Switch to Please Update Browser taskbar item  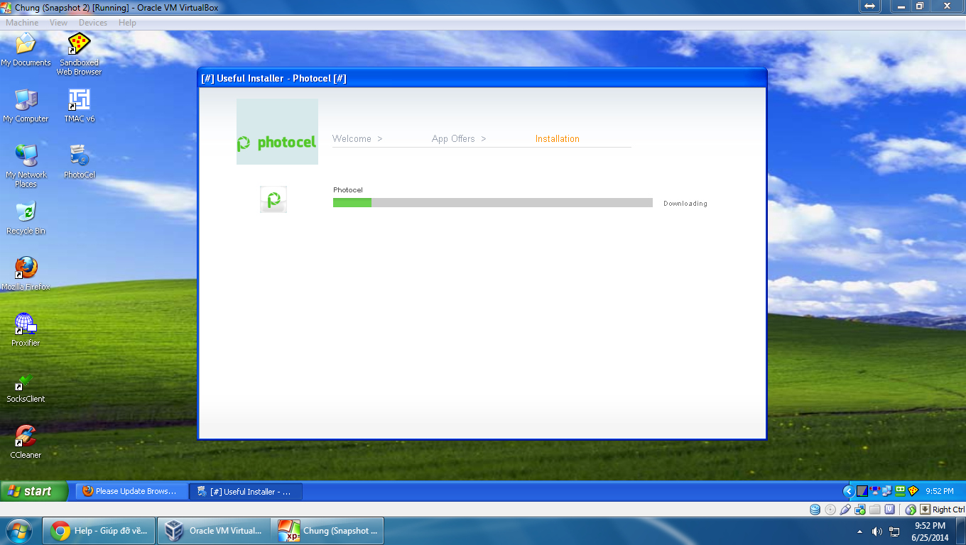click(x=132, y=491)
